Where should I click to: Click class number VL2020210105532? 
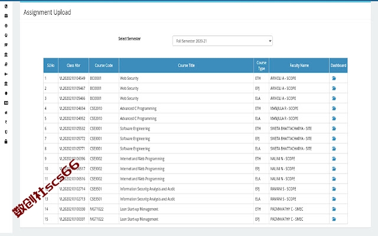(x=72, y=129)
